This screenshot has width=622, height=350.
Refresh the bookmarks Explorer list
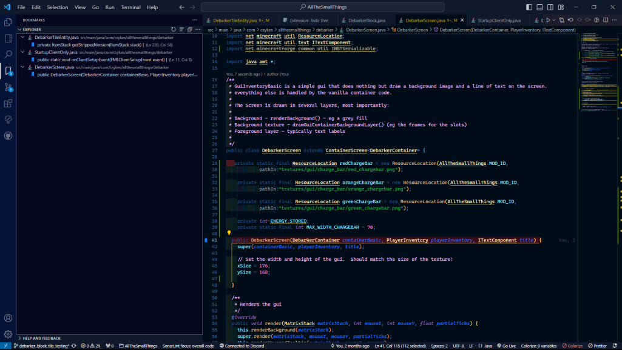174,29
